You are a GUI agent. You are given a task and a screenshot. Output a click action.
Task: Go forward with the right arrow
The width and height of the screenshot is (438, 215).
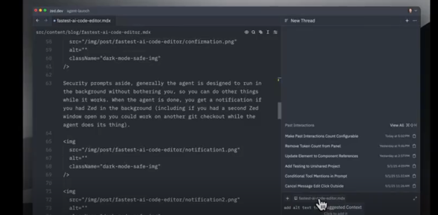coord(46,21)
